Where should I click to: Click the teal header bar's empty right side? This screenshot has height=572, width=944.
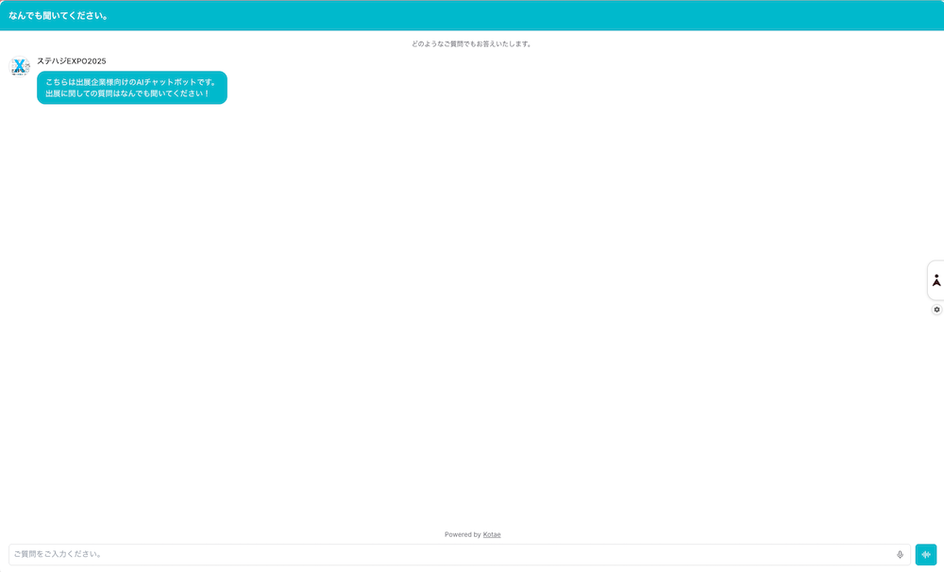661,15
